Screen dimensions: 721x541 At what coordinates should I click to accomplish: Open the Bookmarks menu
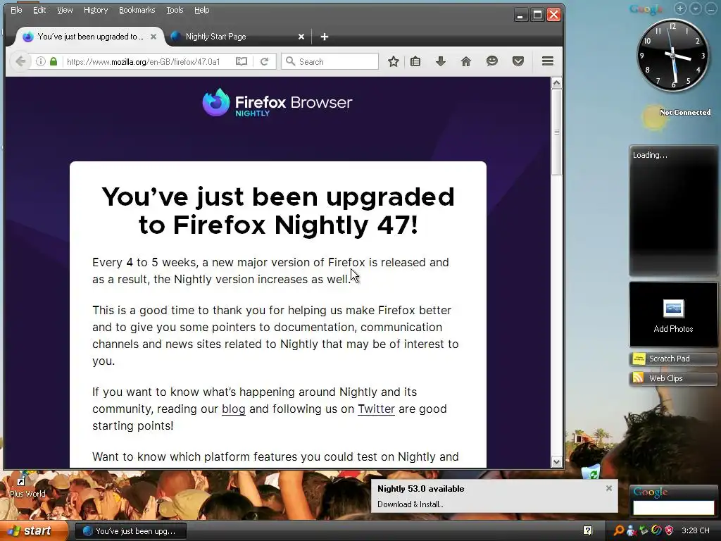[137, 10]
